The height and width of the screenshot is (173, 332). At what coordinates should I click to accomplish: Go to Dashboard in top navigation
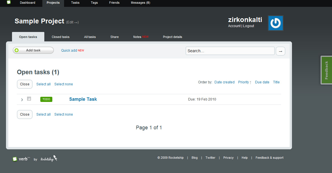pyautogui.click(x=27, y=3)
